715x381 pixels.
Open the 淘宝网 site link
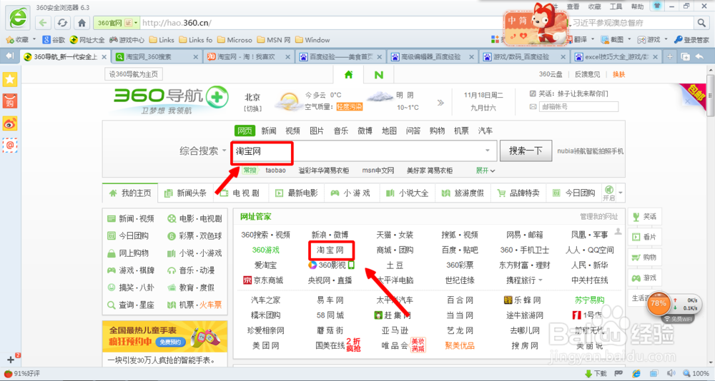(330, 250)
